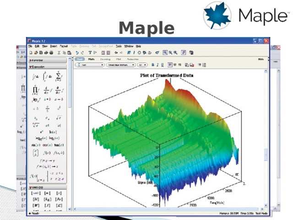Open the Times New Roman font dropdown

click(121, 65)
